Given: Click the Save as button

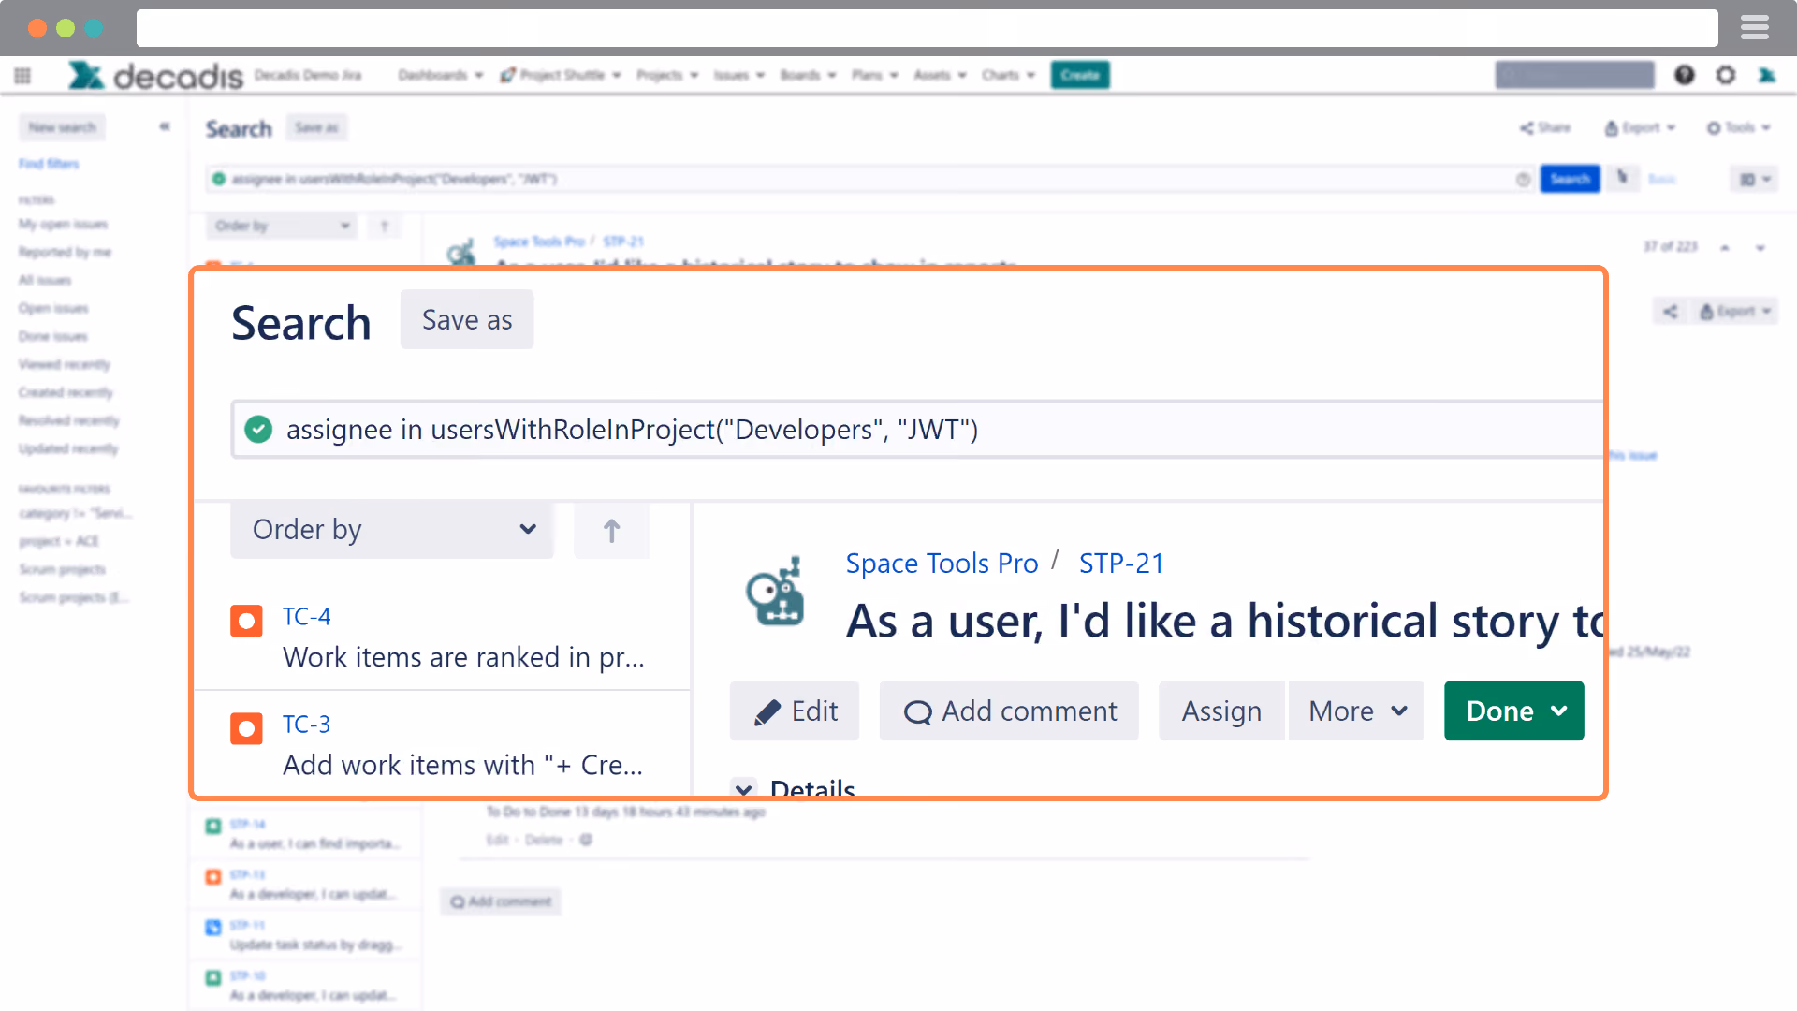Looking at the screenshot, I should 467,319.
